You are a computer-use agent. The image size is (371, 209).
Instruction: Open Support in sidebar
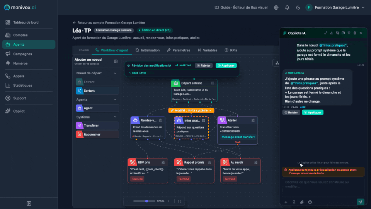coord(29,98)
